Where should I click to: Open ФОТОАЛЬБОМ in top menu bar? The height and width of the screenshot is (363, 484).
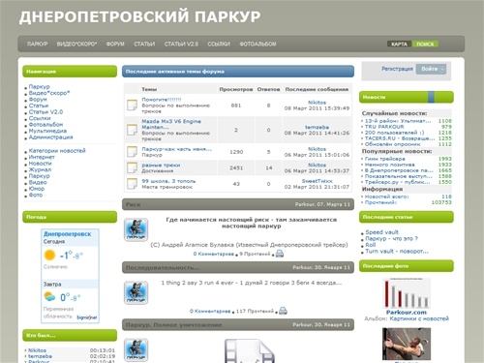(x=257, y=44)
